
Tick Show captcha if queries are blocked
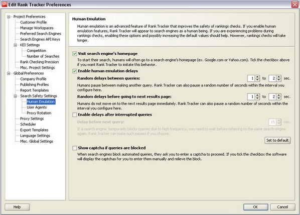click(75, 148)
